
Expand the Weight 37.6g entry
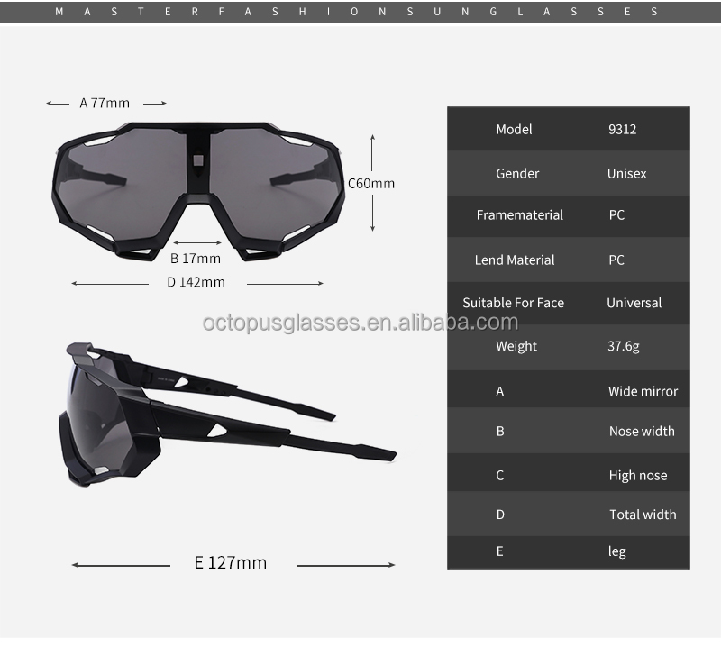point(569,346)
